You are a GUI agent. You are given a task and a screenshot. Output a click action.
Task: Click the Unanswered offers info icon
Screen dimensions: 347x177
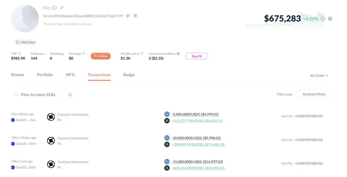tap(178, 54)
